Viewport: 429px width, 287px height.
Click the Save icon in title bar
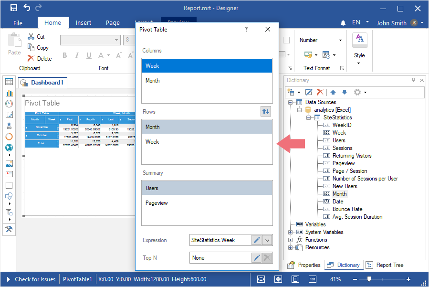point(14,8)
